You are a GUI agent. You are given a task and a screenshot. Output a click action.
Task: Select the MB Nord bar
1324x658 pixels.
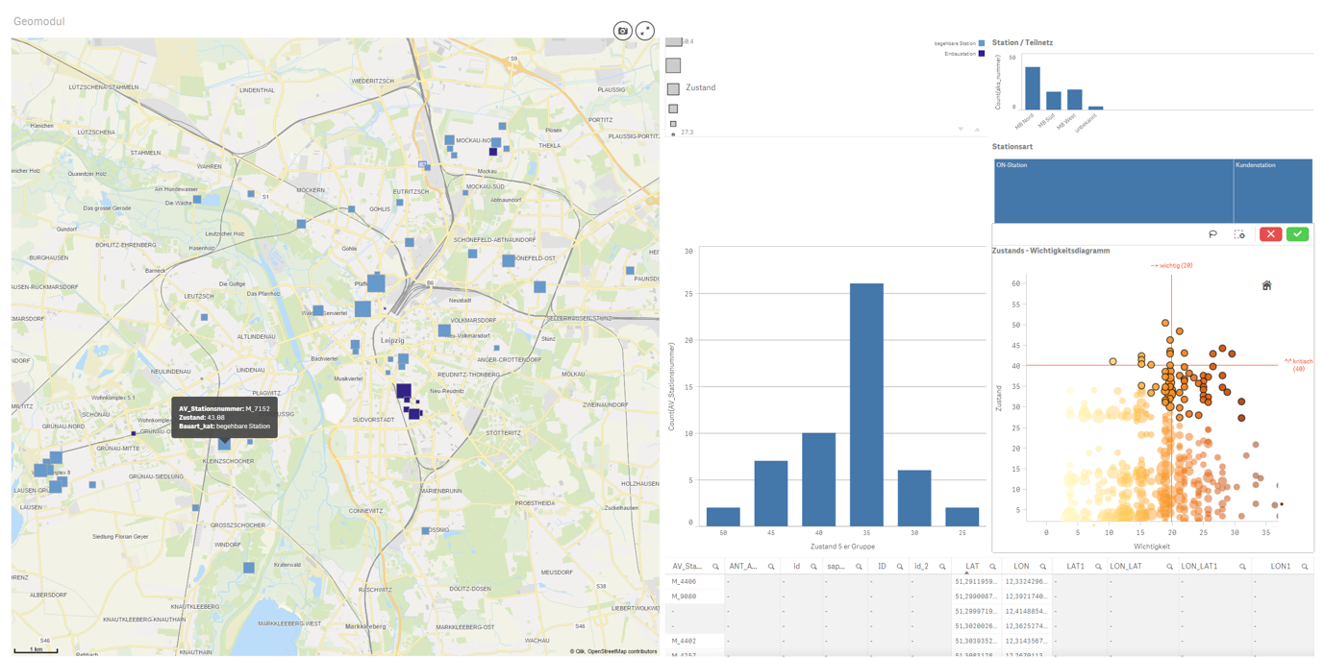(x=1033, y=88)
